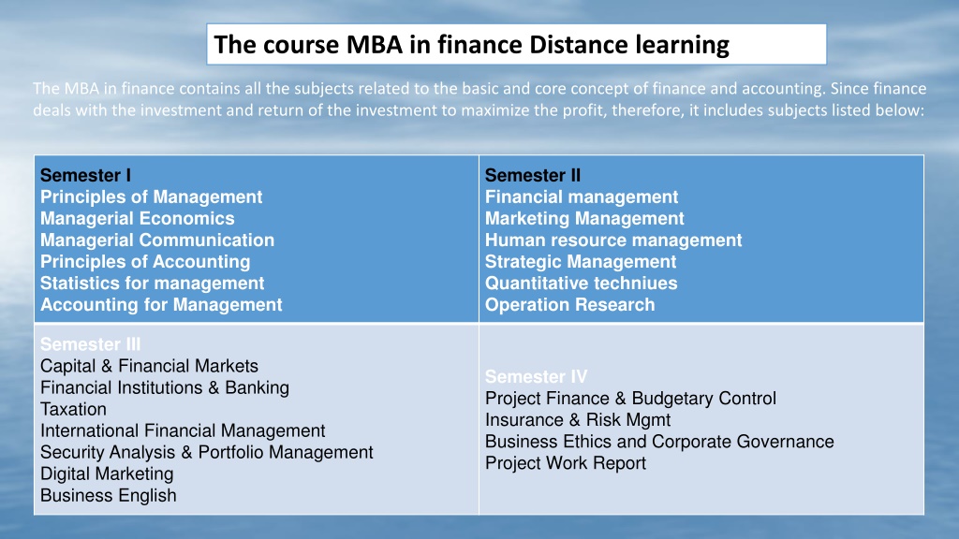Screen dimensions: 959x539
Task: Select the Semester I heading
Action: click(x=85, y=175)
